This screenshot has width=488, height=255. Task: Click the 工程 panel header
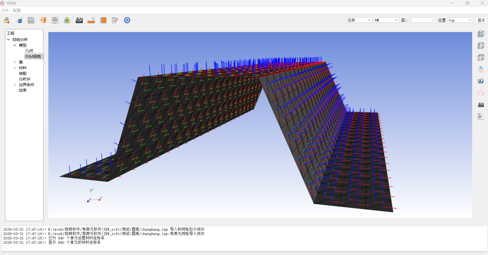pos(10,33)
